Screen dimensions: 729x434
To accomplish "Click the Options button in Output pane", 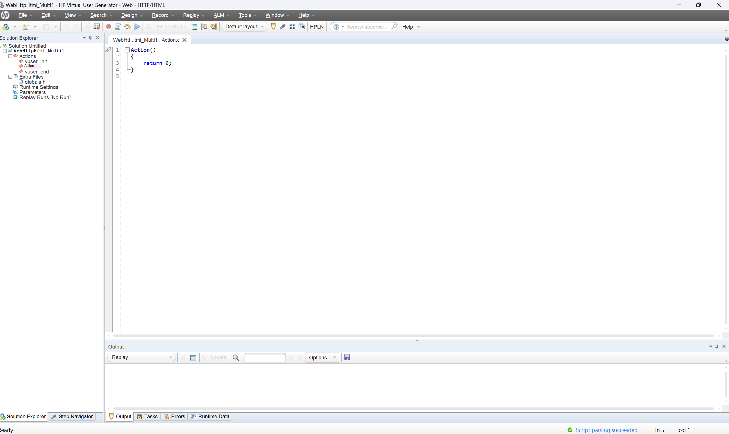I will coord(318,357).
